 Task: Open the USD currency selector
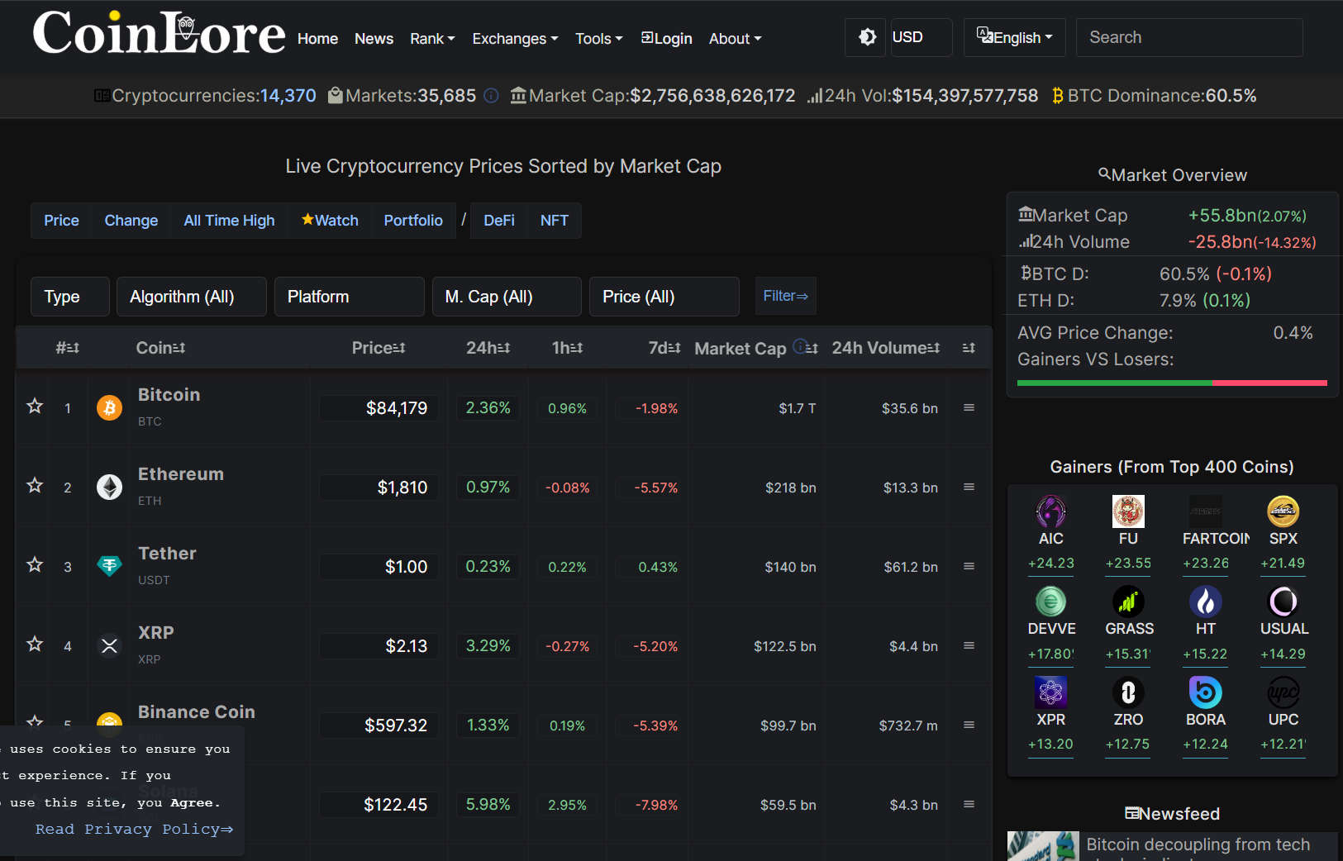(x=922, y=37)
